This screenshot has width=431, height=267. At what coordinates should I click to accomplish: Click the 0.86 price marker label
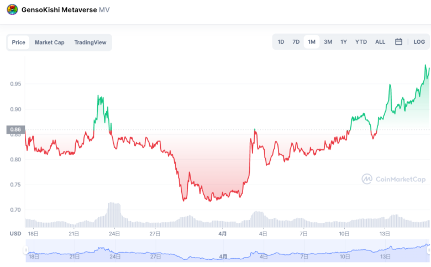click(15, 129)
